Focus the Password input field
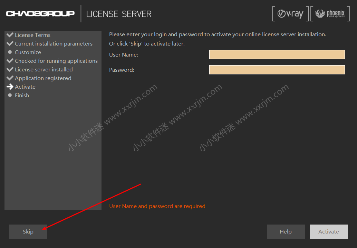This screenshot has height=248, width=357. pos(277,70)
